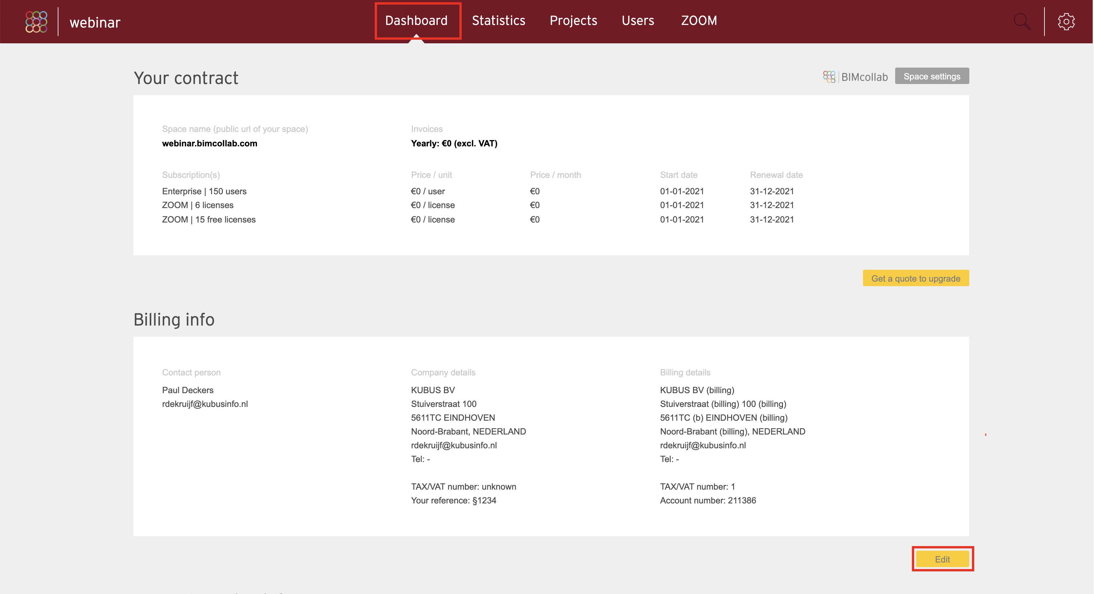
Task: Click the €0 / user price cell
Action: pyautogui.click(x=428, y=191)
